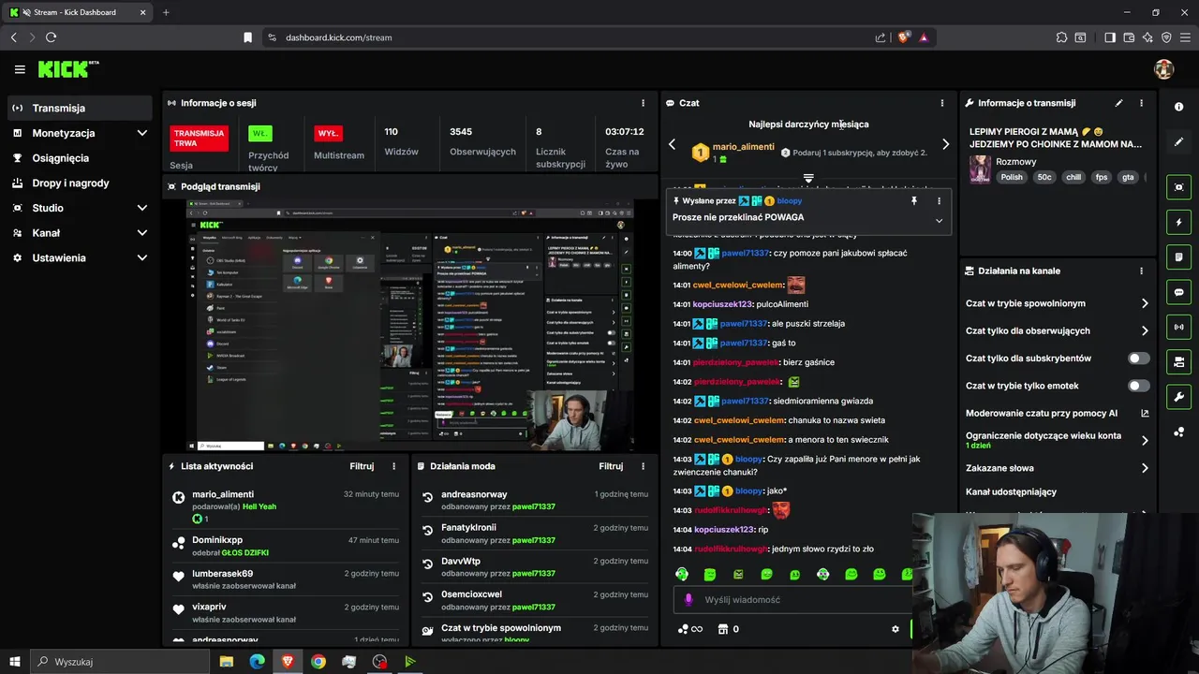
Task: Click the broadcast signal icon in right sidebar
Action: click(x=1179, y=327)
